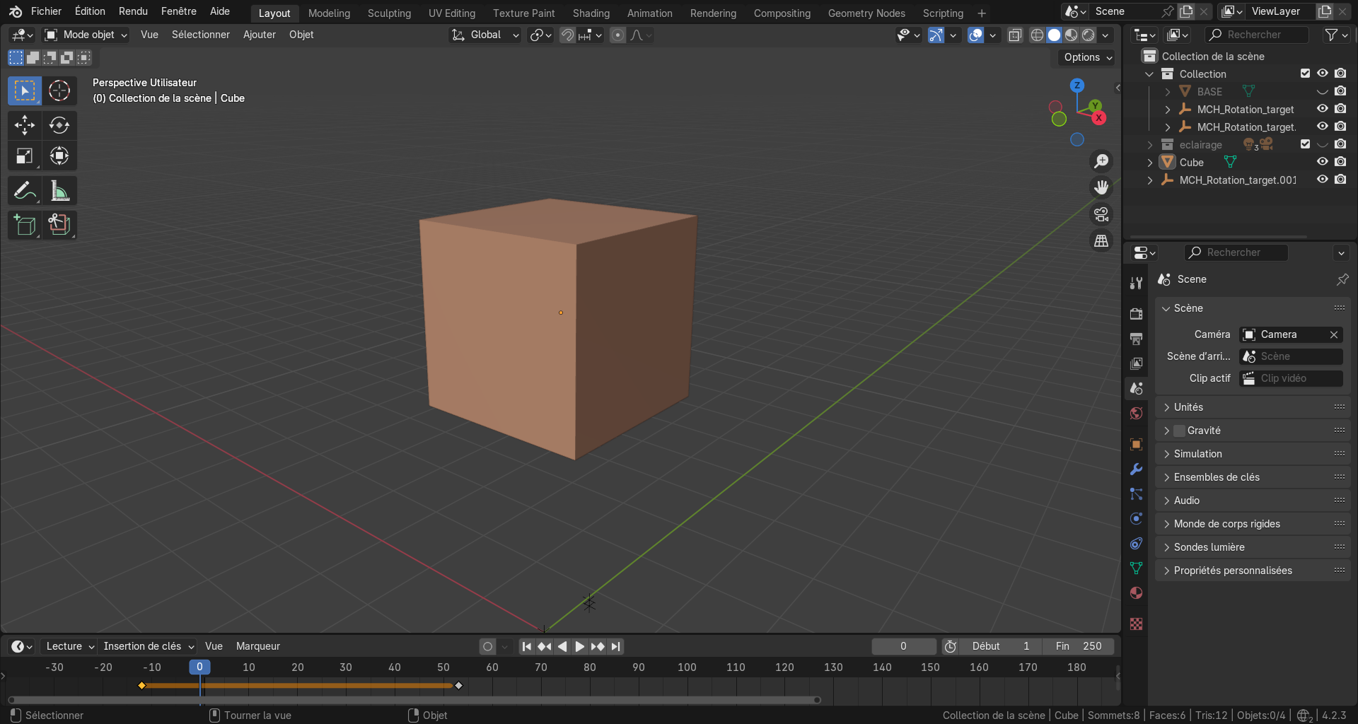This screenshot has width=1358, height=724.
Task: Open the Insertion de clés menu
Action: coord(149,646)
